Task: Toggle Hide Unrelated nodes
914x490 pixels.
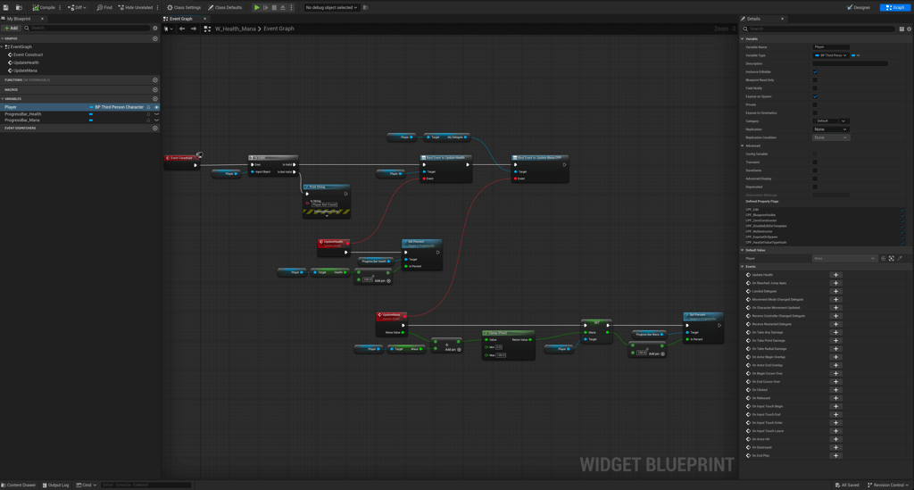Action: 136,7
